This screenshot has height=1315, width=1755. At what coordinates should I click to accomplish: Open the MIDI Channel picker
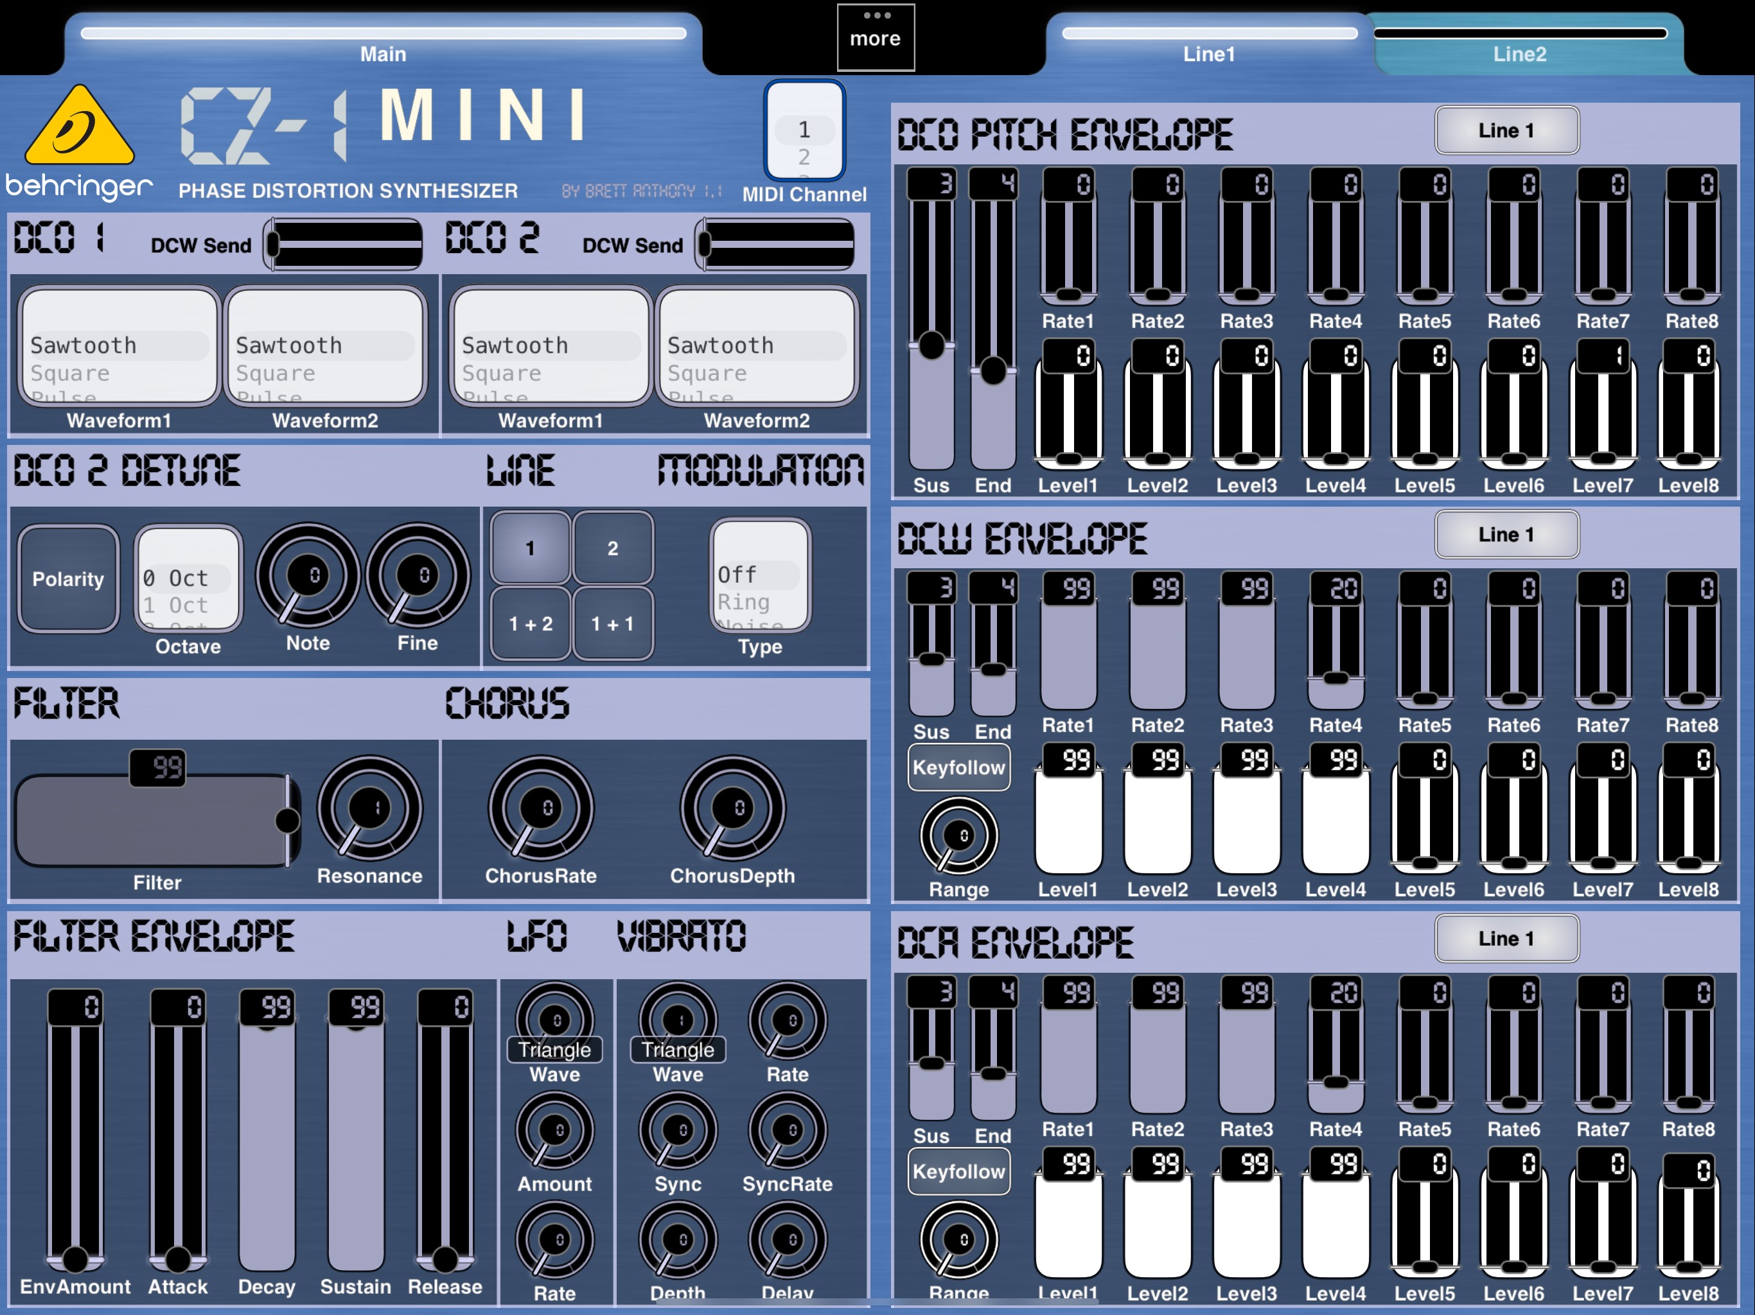coord(804,131)
